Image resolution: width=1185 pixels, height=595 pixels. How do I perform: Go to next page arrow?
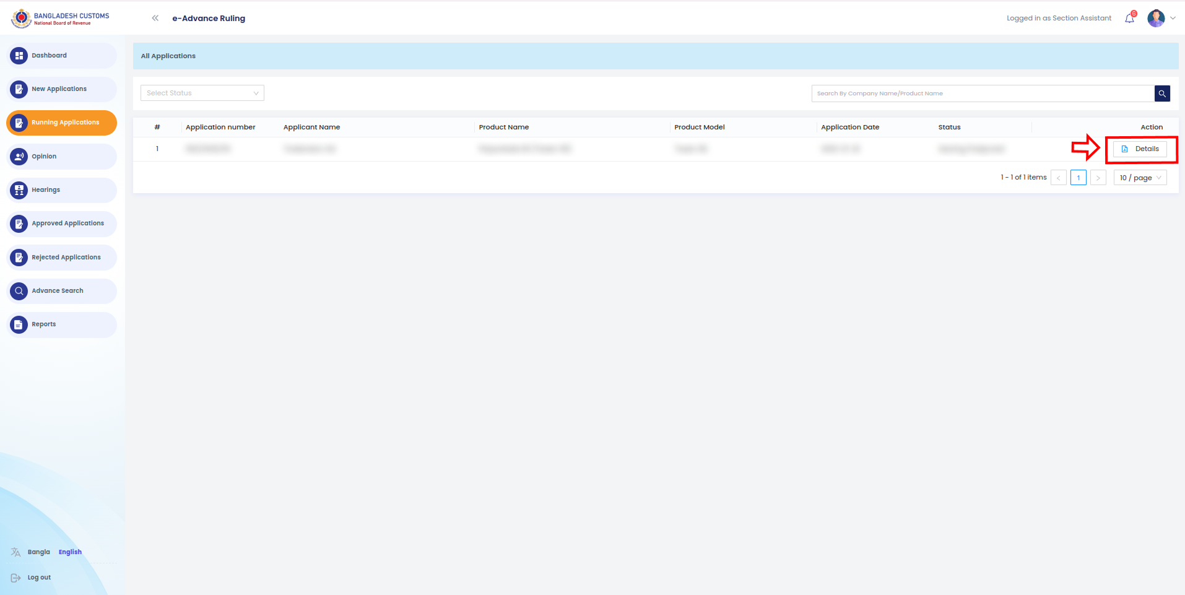tap(1098, 178)
